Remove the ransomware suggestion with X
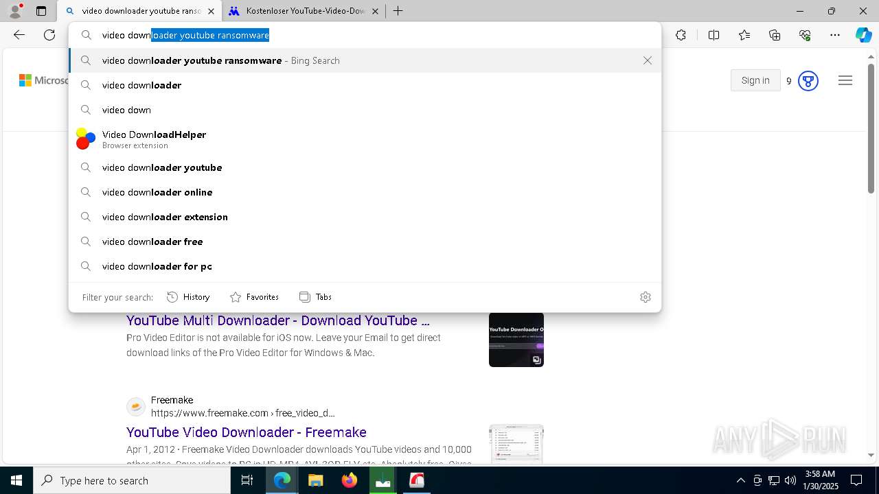Viewport: 879px width, 494px height. click(x=648, y=60)
